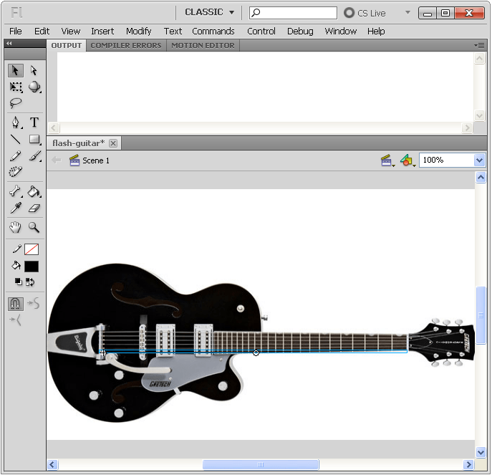Click the Straighten option icon

tap(16, 320)
